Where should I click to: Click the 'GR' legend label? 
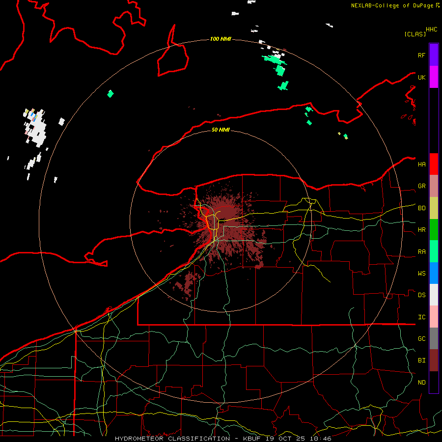[x=421, y=186]
